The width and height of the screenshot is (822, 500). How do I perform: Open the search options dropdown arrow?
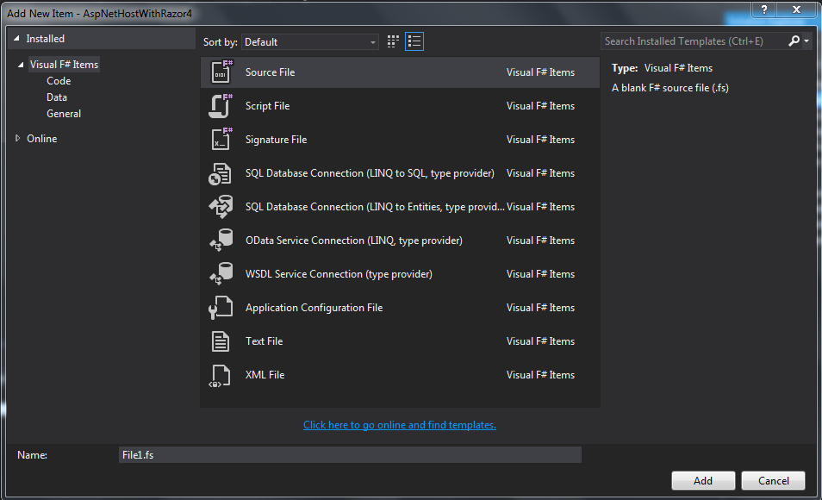tap(806, 41)
